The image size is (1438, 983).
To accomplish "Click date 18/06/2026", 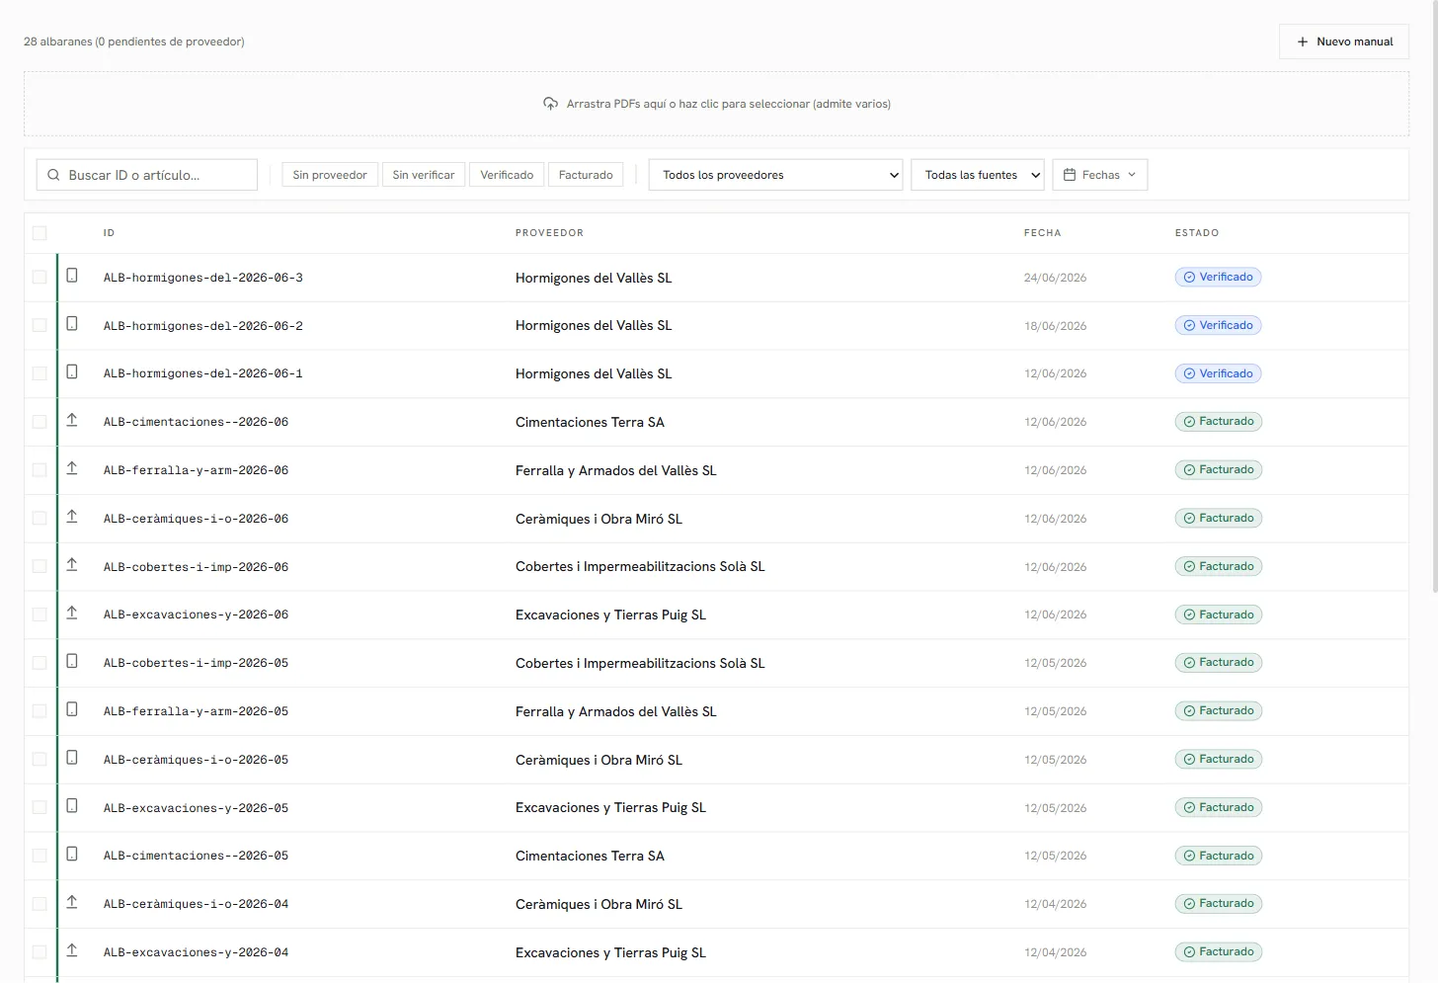I will pos(1055,326).
